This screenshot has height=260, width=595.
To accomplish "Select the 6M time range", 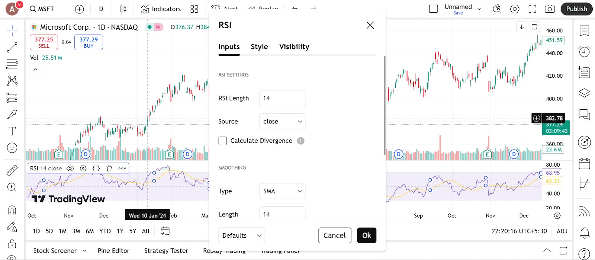I will [x=90, y=231].
